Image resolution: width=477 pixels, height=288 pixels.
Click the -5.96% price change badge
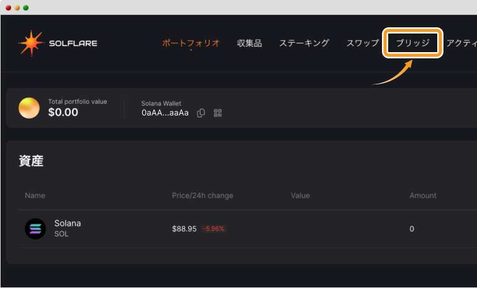coord(214,228)
